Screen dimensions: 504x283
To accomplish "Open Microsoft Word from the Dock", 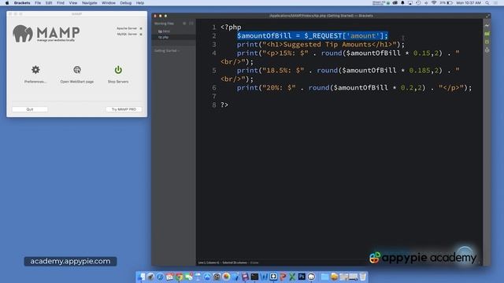I will [x=264, y=277].
